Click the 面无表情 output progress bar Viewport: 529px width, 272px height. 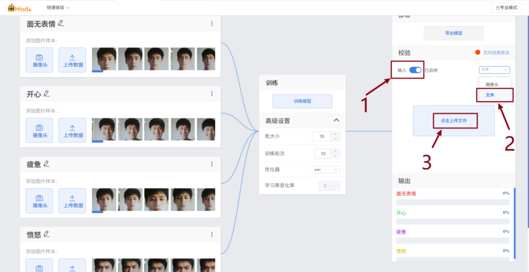[x=453, y=202]
